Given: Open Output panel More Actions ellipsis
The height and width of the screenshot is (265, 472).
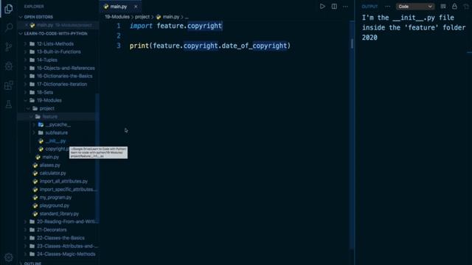Looking at the screenshot, I should [387, 7].
